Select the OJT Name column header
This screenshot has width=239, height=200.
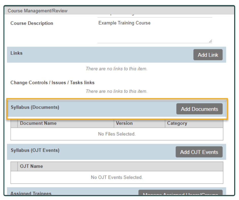32,166
